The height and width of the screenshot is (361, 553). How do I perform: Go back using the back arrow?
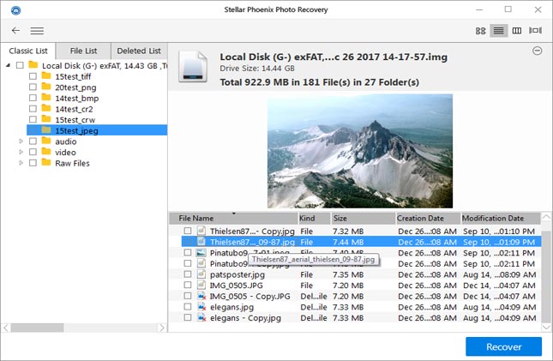click(15, 30)
